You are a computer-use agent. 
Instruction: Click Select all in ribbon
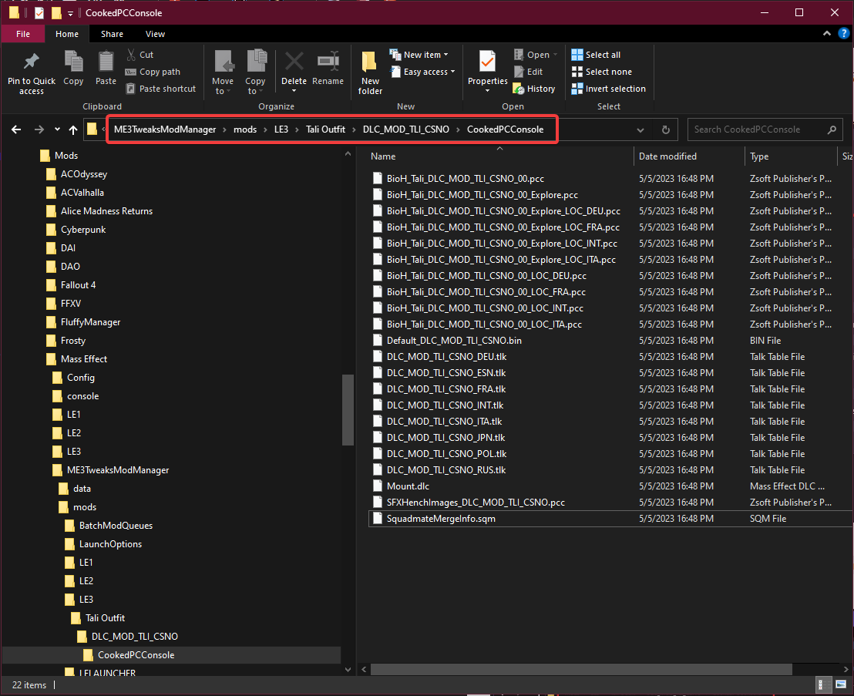596,55
